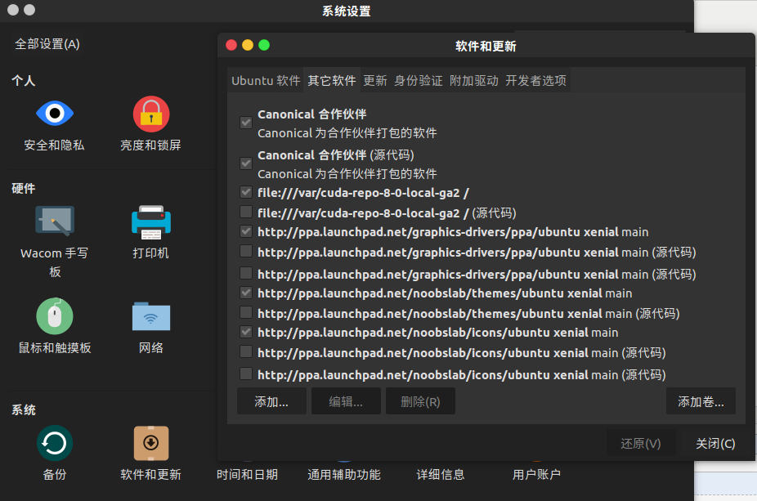Open Details (详细信息) settings

pos(441,475)
